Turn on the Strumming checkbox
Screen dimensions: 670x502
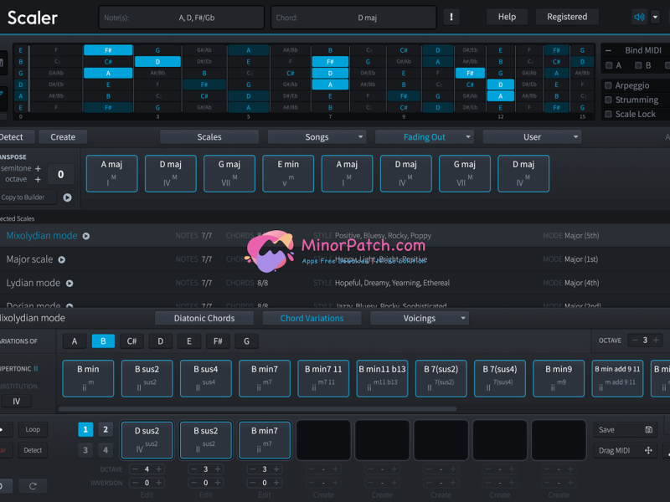(x=609, y=100)
